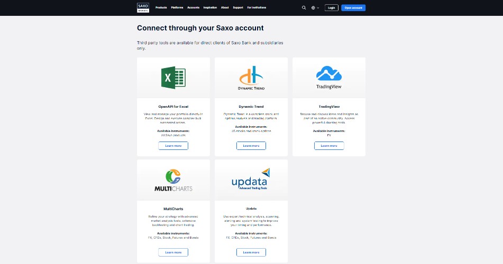
Task: Open the search magnifier icon
Action: pos(304,8)
